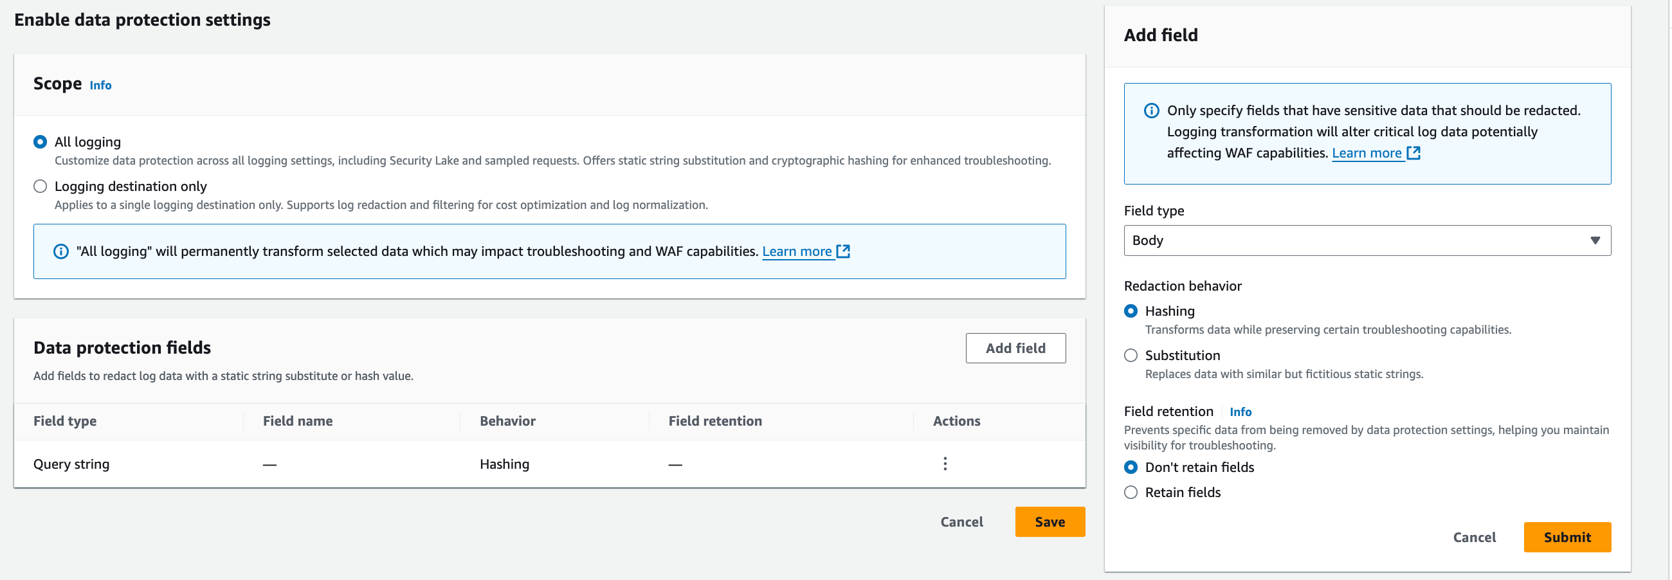
Task: Select the All logging scope option
Action: tap(41, 142)
